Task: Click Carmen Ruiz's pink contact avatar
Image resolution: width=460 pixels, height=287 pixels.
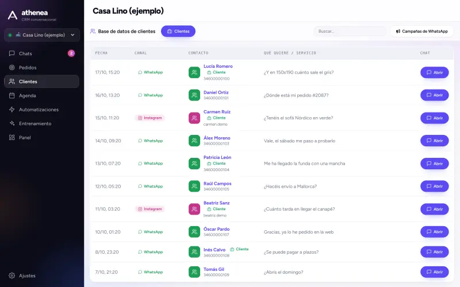Action: [194, 118]
